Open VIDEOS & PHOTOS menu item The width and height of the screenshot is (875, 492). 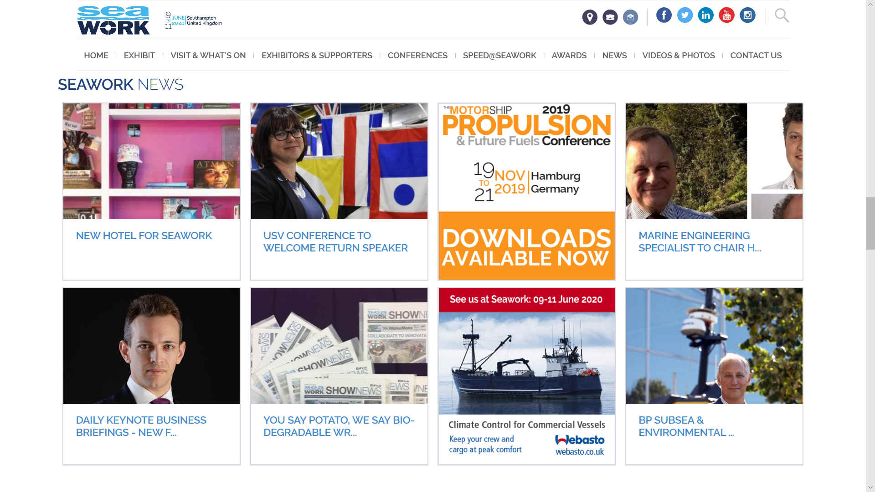point(679,56)
